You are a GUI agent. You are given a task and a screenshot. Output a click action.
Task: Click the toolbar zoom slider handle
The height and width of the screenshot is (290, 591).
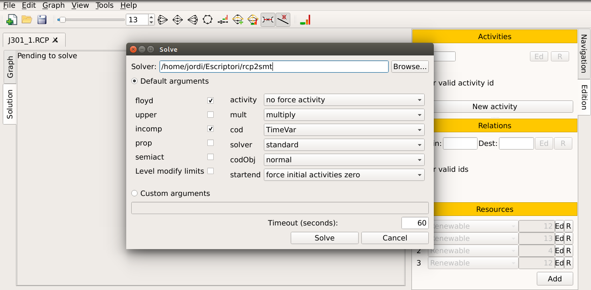[x=62, y=20]
